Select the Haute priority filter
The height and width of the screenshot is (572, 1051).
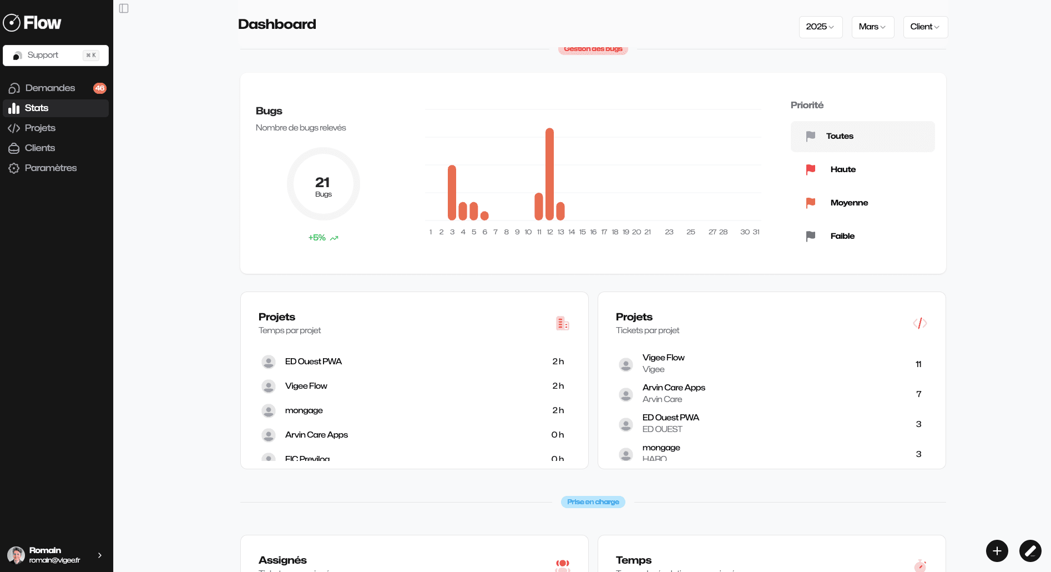(x=862, y=169)
